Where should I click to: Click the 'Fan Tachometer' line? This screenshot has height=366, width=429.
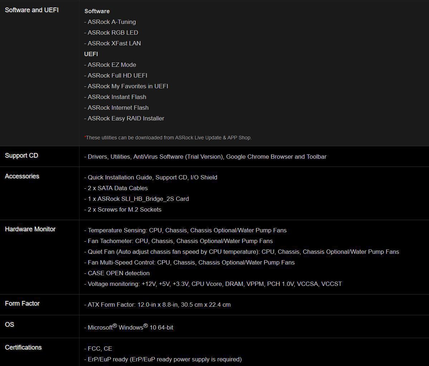click(179, 241)
